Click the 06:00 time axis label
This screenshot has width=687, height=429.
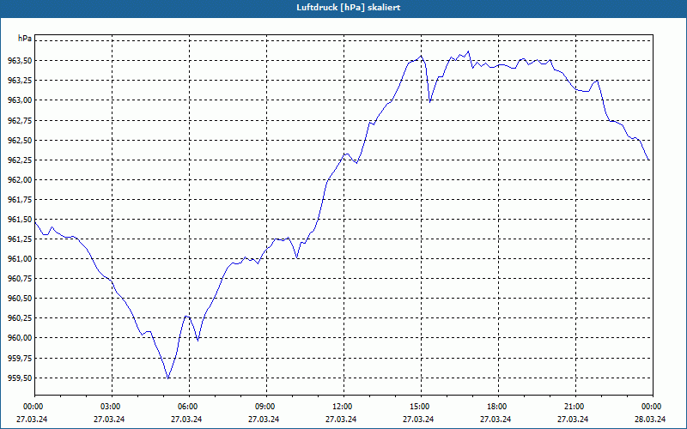coord(189,407)
